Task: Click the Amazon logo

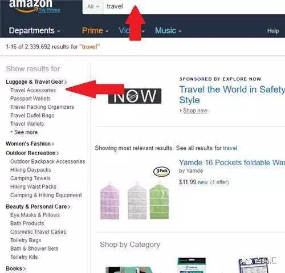Action: (30, 6)
